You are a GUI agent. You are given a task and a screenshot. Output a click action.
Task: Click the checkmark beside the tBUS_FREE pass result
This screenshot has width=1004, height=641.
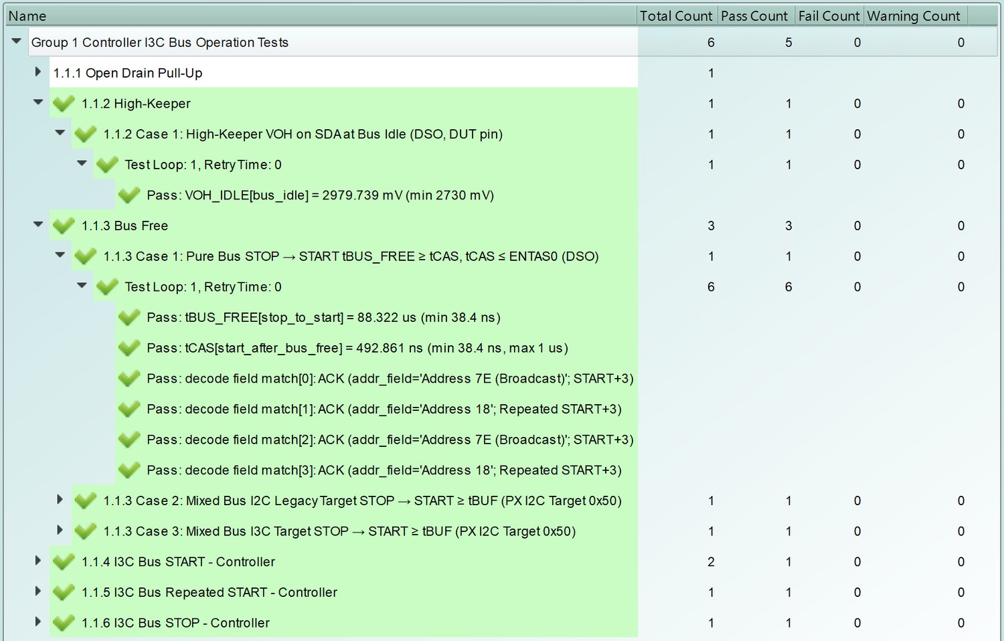[129, 318]
